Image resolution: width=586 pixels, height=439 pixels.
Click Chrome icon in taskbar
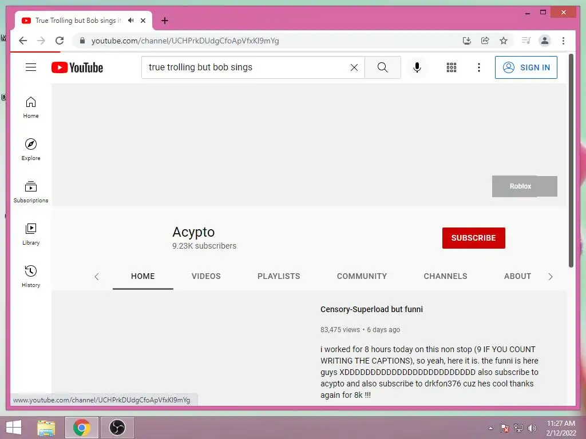tap(82, 428)
